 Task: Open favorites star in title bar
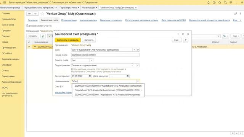220,3
